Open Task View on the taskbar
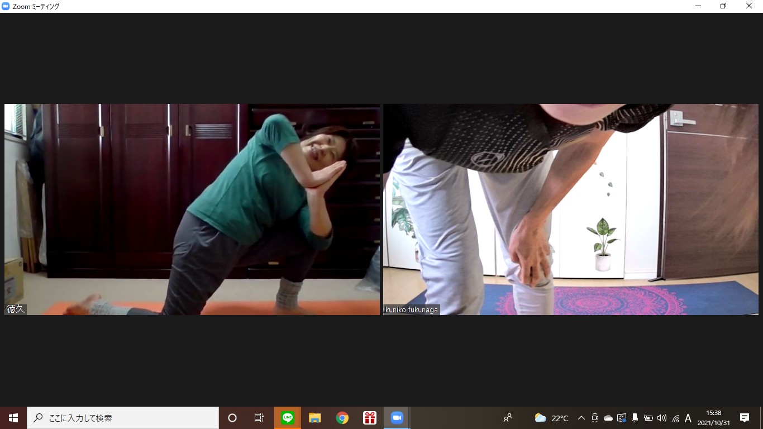This screenshot has width=763, height=429. 259,418
